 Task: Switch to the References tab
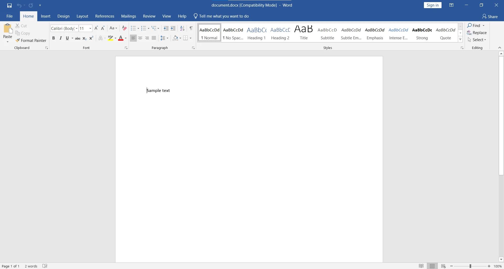click(104, 16)
